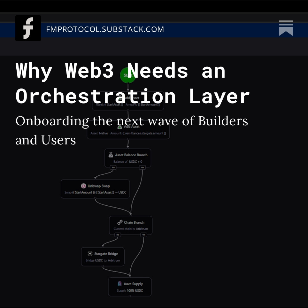The width and height of the screenshot is (308, 308).
Task: Select the Add Asset Native remittances node
Action: [x=128, y=130]
